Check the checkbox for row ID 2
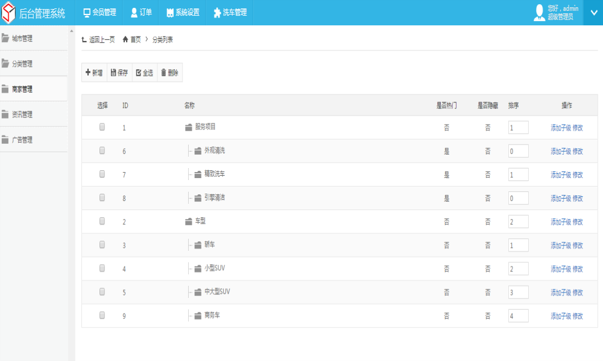The height and width of the screenshot is (361, 603). click(102, 221)
